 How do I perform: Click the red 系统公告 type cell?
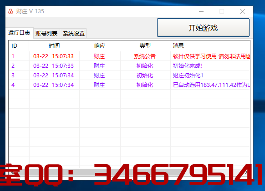(x=145, y=56)
